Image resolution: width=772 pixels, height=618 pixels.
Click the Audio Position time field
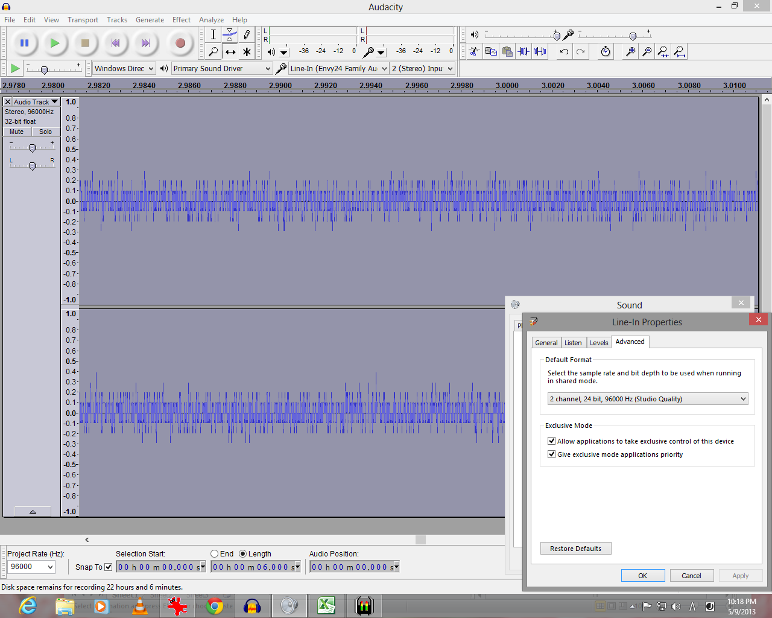click(x=355, y=567)
